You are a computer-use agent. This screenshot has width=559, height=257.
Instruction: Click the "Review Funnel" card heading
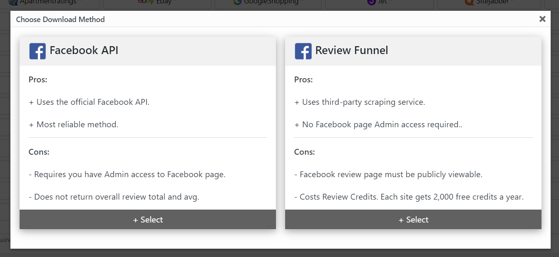[351, 51]
